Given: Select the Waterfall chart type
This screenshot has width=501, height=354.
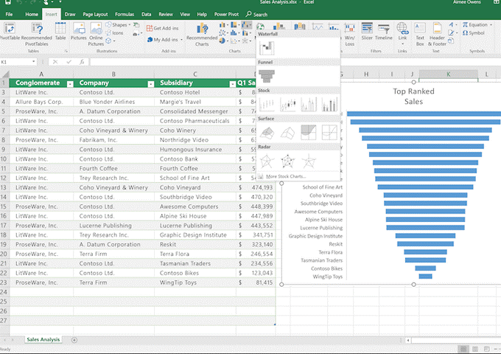Looking at the screenshot, I should [x=268, y=48].
